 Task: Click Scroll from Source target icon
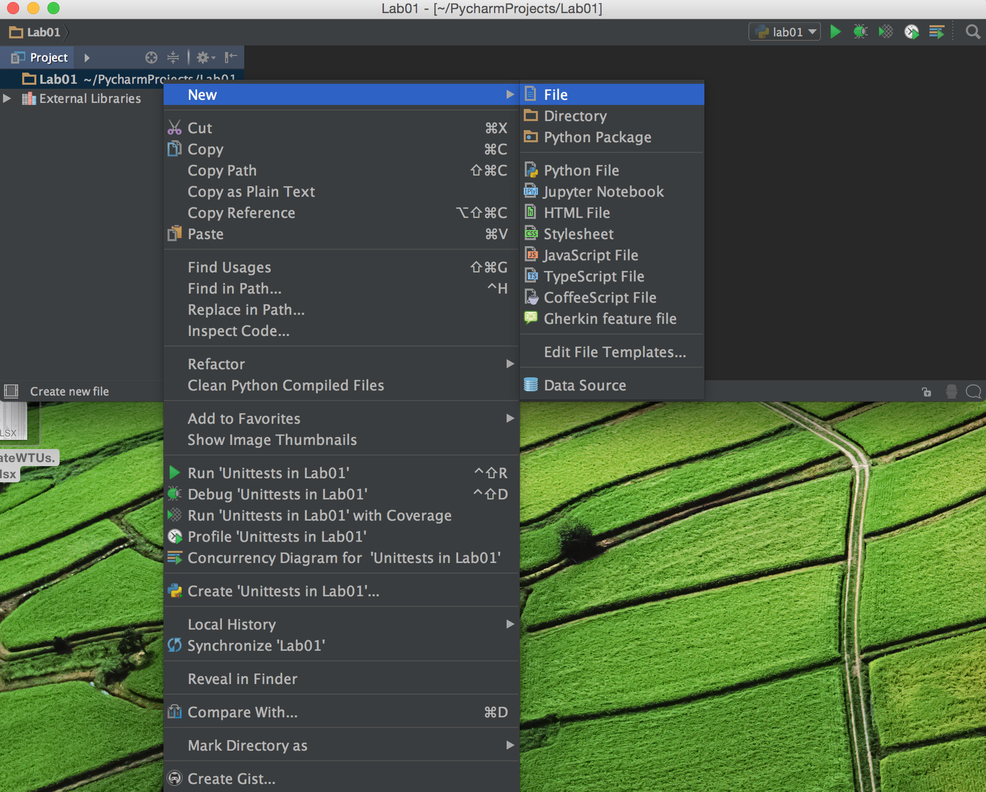151,58
